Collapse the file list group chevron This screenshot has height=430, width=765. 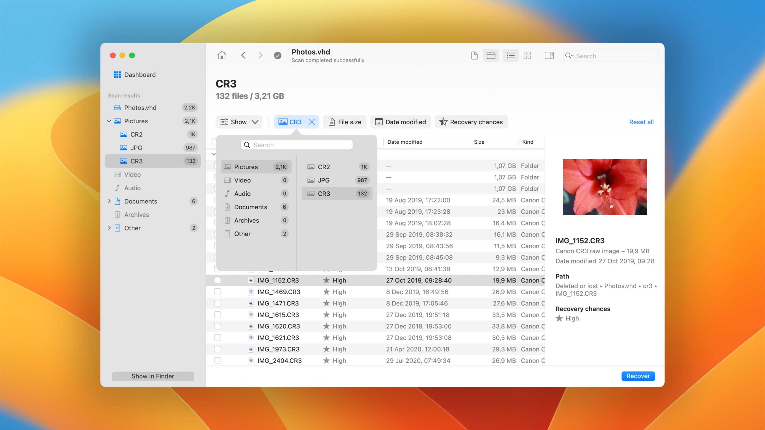click(x=213, y=154)
